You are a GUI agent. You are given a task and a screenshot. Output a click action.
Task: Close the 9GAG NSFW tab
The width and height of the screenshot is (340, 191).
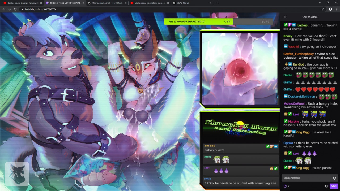pyautogui.click(x=210, y=3)
